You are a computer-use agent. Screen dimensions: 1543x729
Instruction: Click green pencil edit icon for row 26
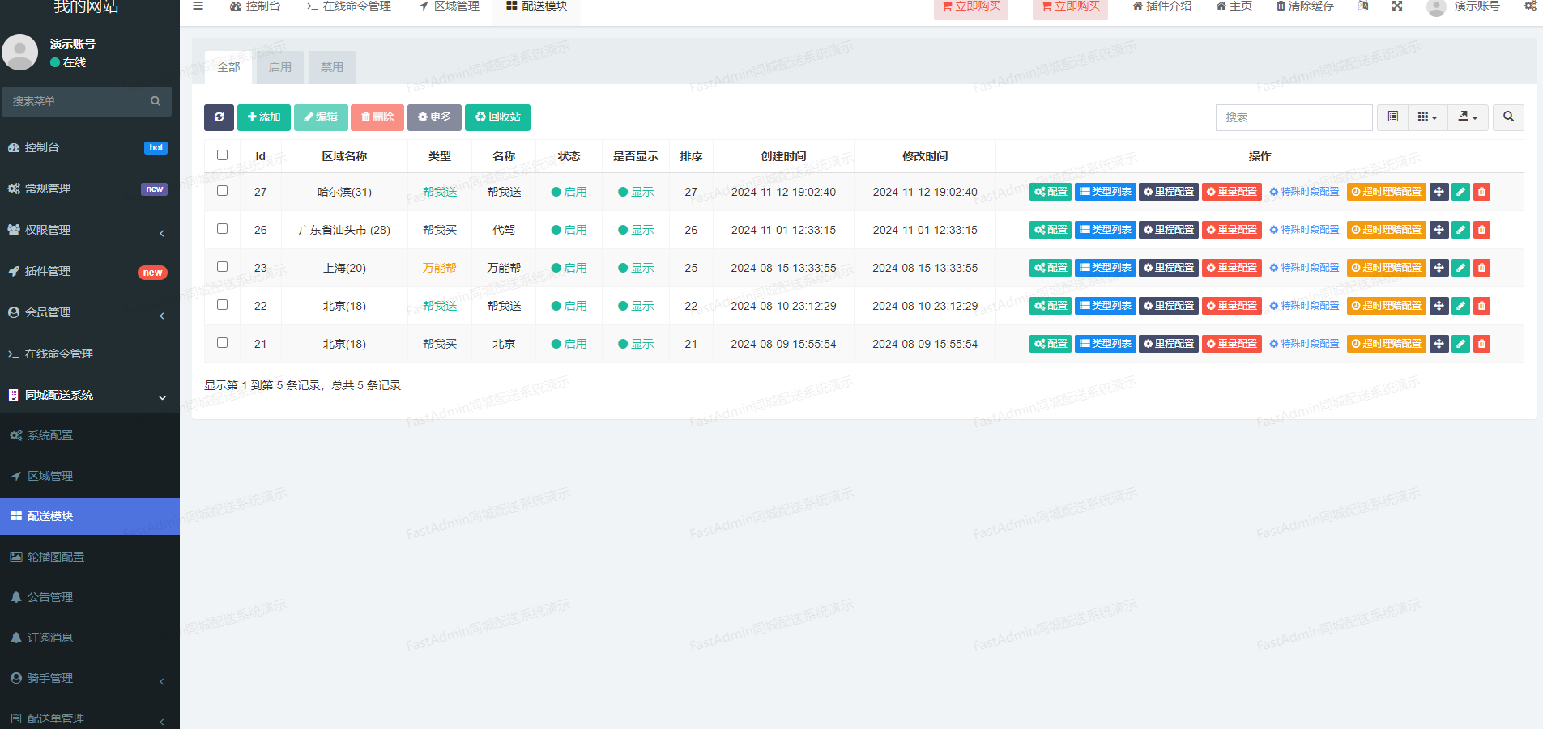click(1460, 230)
